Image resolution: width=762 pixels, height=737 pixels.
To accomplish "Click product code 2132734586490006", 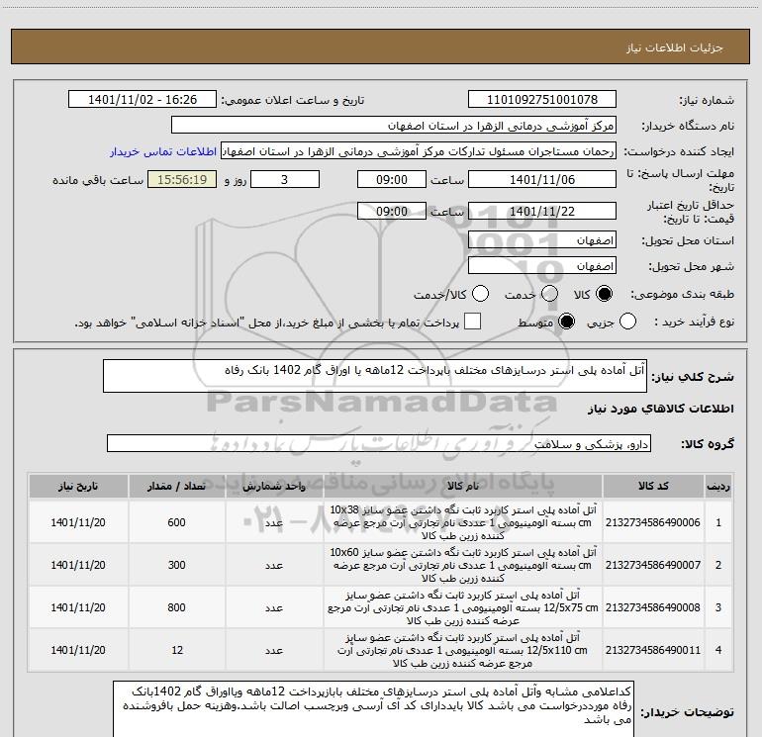I will pyautogui.click(x=653, y=522).
